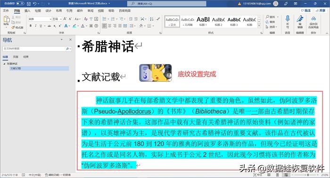Switch to the 插入 ribbon tab
The image size is (330, 178).
[x=27, y=10]
